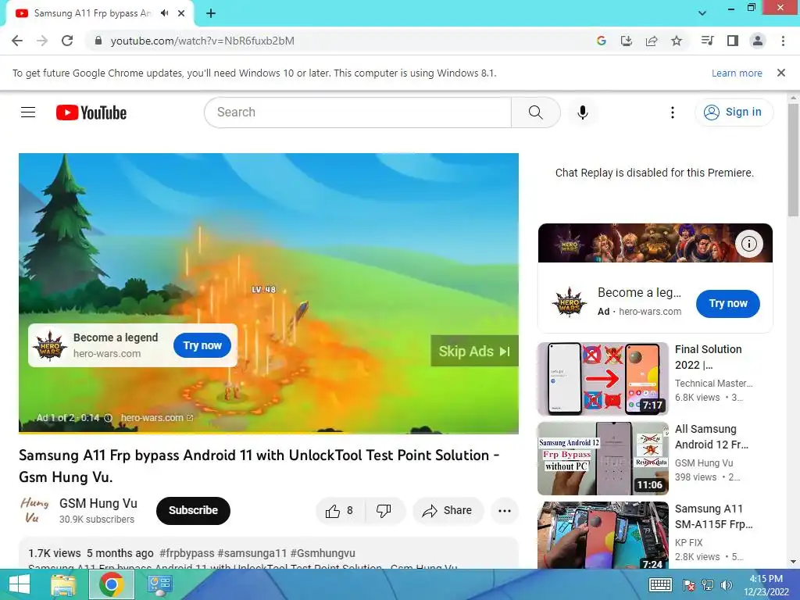The width and height of the screenshot is (800, 600).
Task: Open Samsung A11 SM-A115F Frp thumbnail
Action: tap(603, 535)
